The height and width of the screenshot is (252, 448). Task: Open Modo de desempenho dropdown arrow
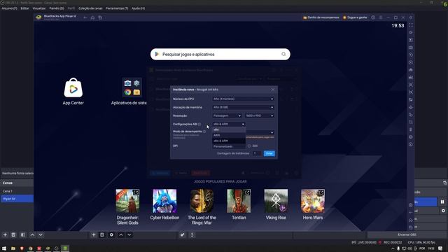pos(272,132)
